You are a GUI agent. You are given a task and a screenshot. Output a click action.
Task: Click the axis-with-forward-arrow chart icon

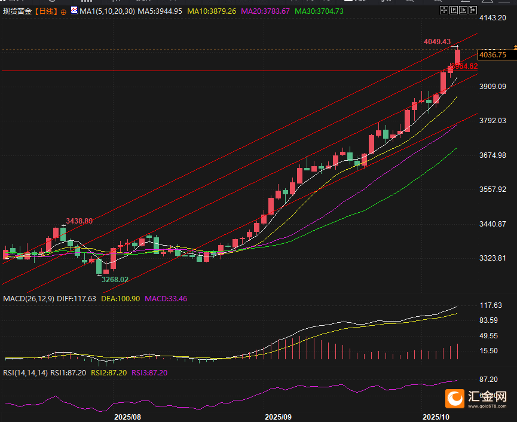pyautogui.click(x=463, y=10)
